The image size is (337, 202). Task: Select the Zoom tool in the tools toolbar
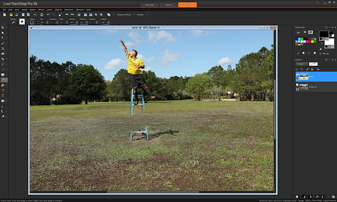click(3, 27)
